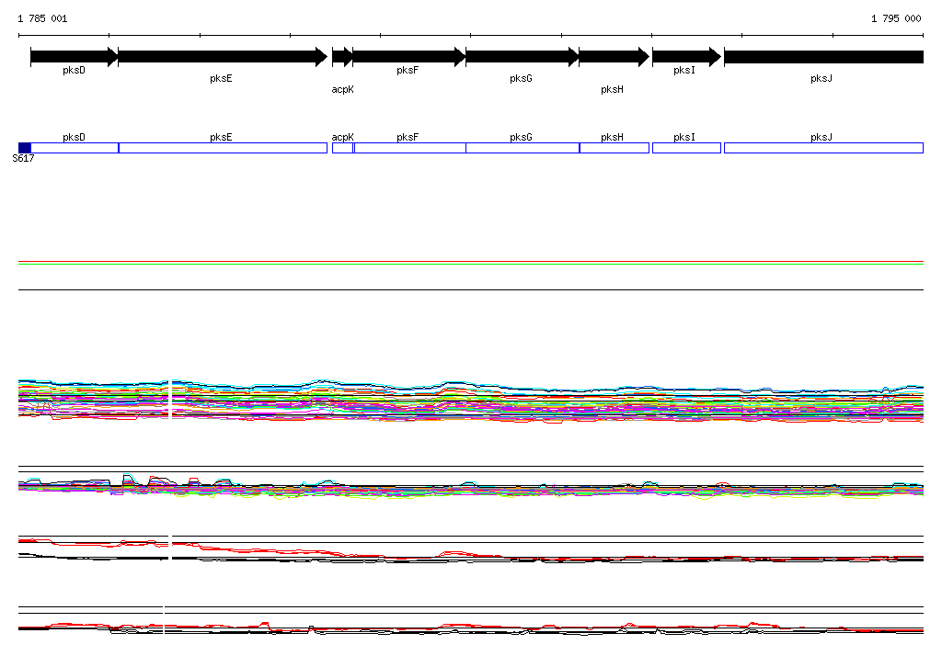The image size is (942, 656).
Task: Click the blue acpK segment box
Action: point(342,148)
